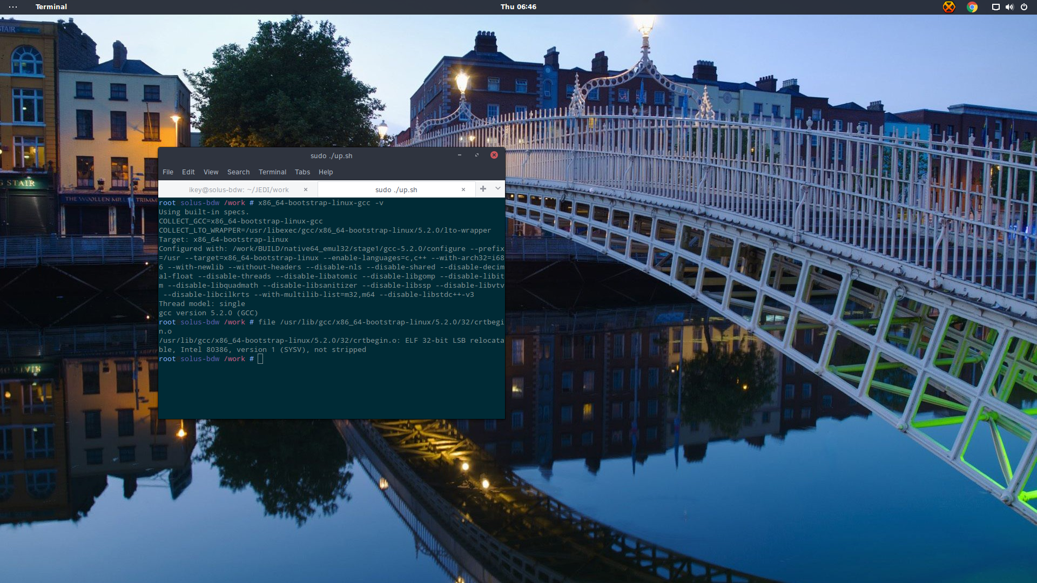Open the Tabs menu

tap(302, 172)
